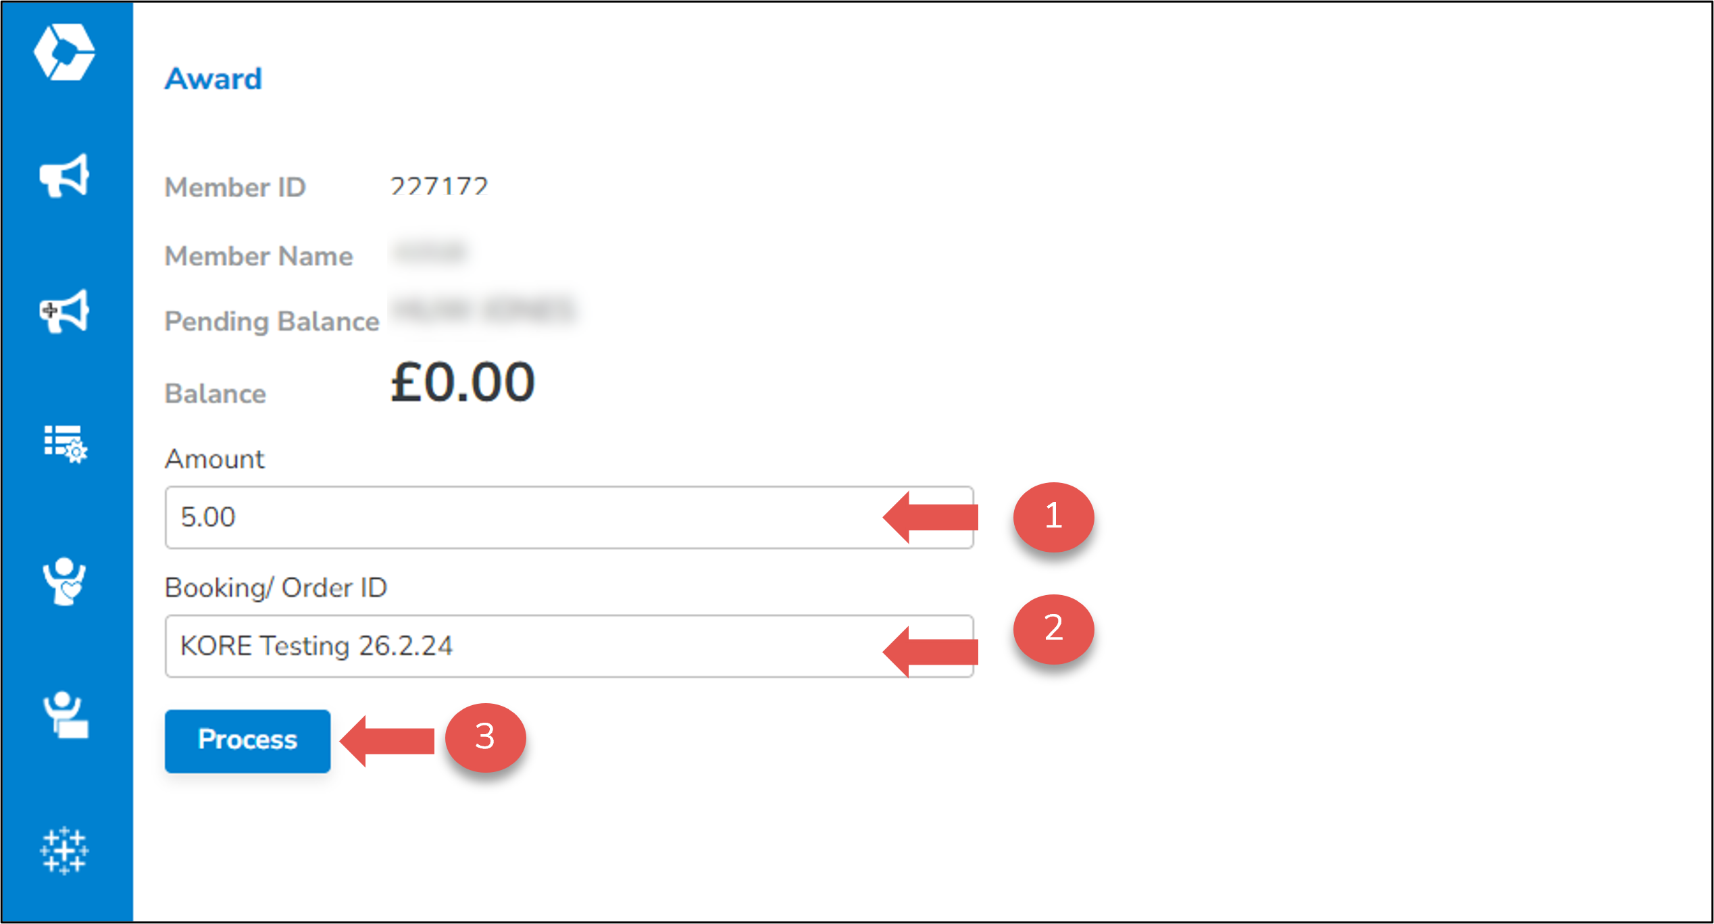Click the Member Name label
Viewport: 1714px width, 924px height.
tap(259, 257)
